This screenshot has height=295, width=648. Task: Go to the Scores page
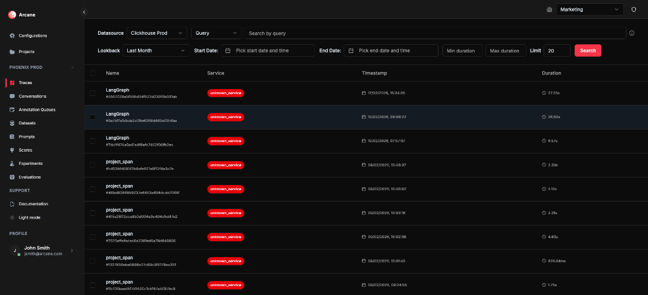(25, 150)
